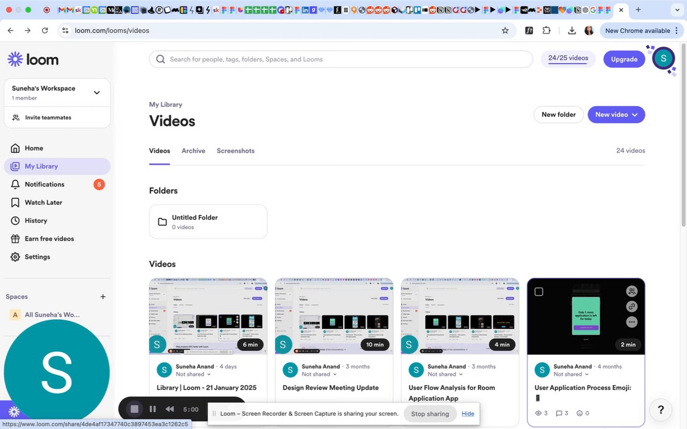Image resolution: width=687 pixels, height=429 pixels.
Task: Open the Chrome profile picture
Action: coord(589,31)
